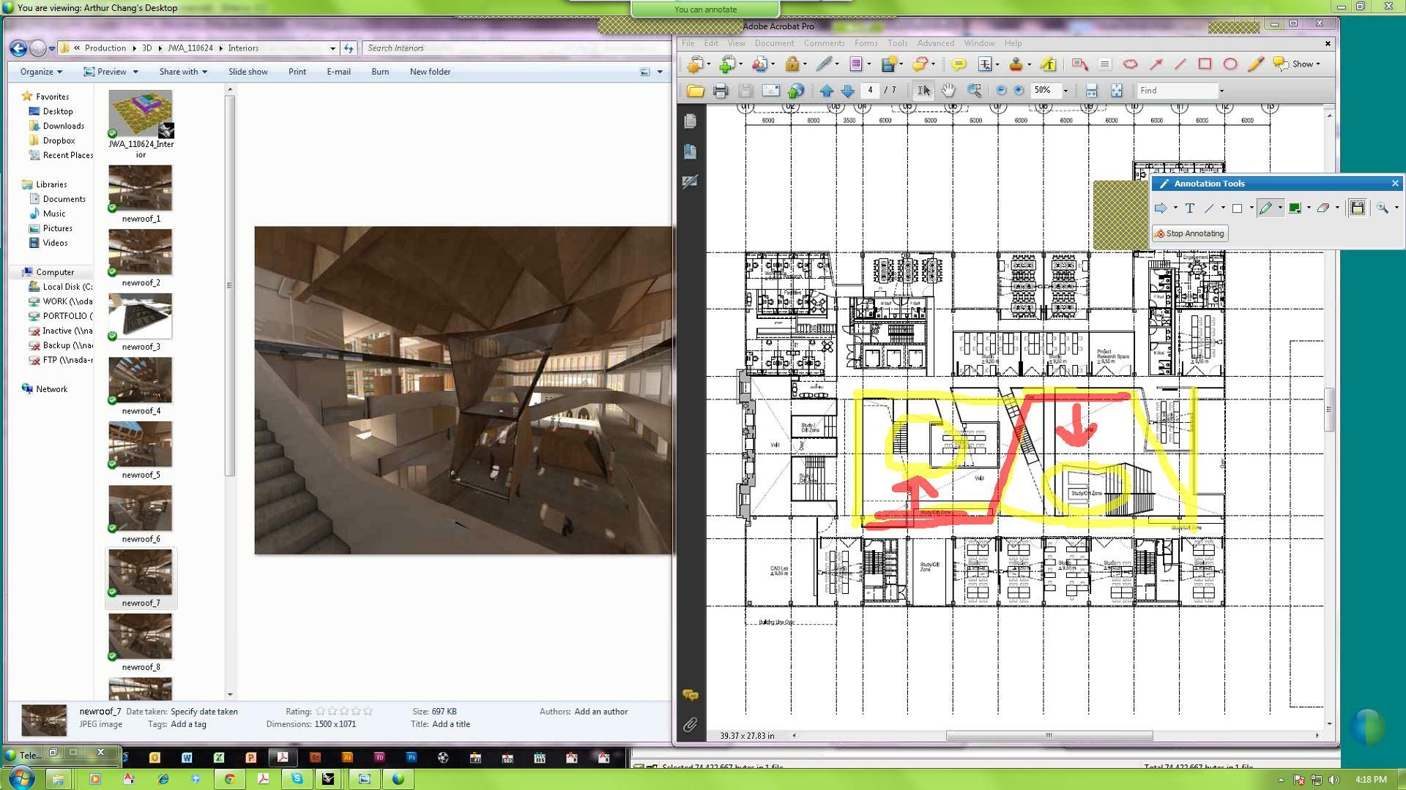Open the Organize dropdown in Explorer
The image size is (1406, 790).
coord(41,72)
